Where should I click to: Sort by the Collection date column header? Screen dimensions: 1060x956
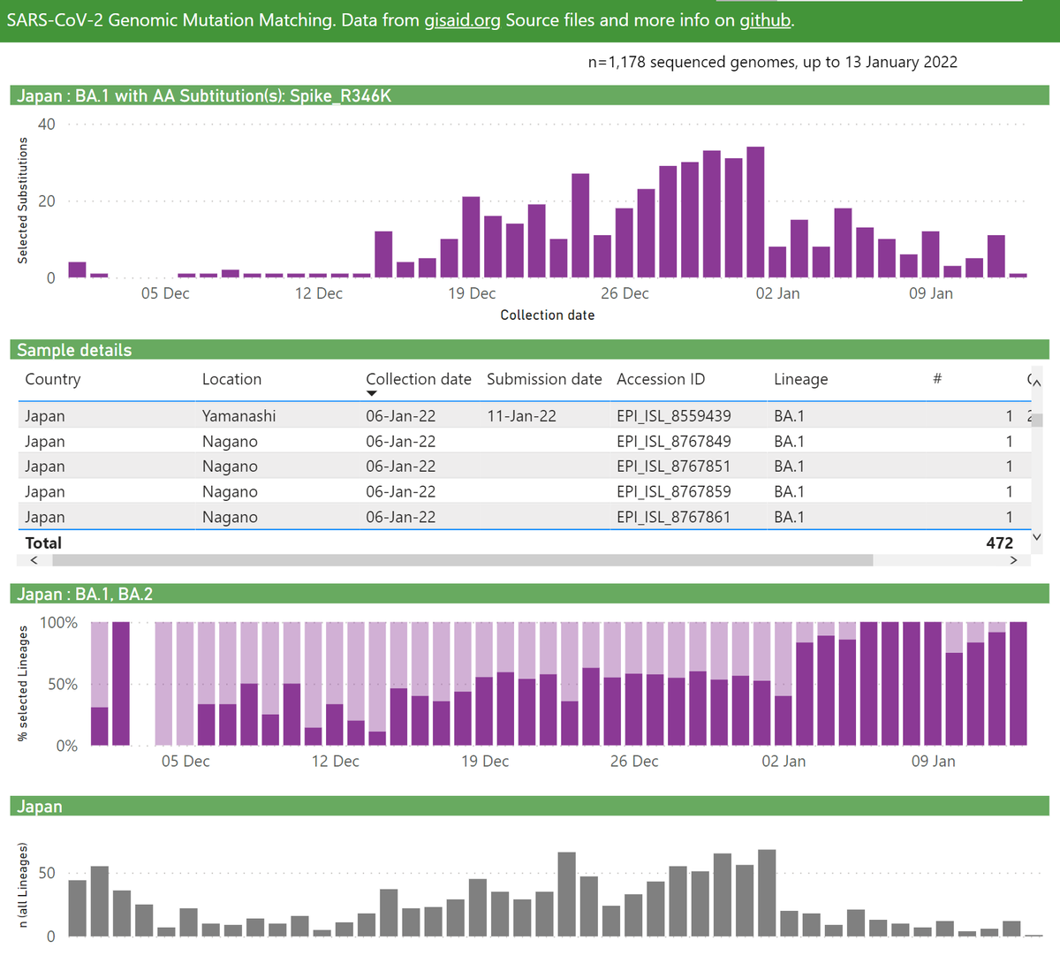click(x=419, y=379)
